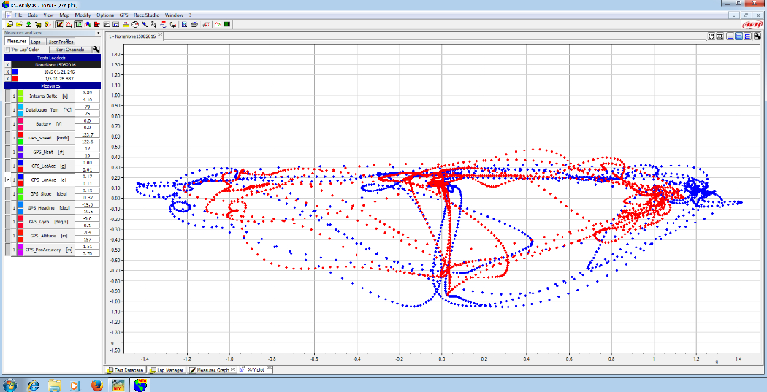Switch to the User Profiles tab
Image resolution: width=767 pixels, height=392 pixels.
60,42
